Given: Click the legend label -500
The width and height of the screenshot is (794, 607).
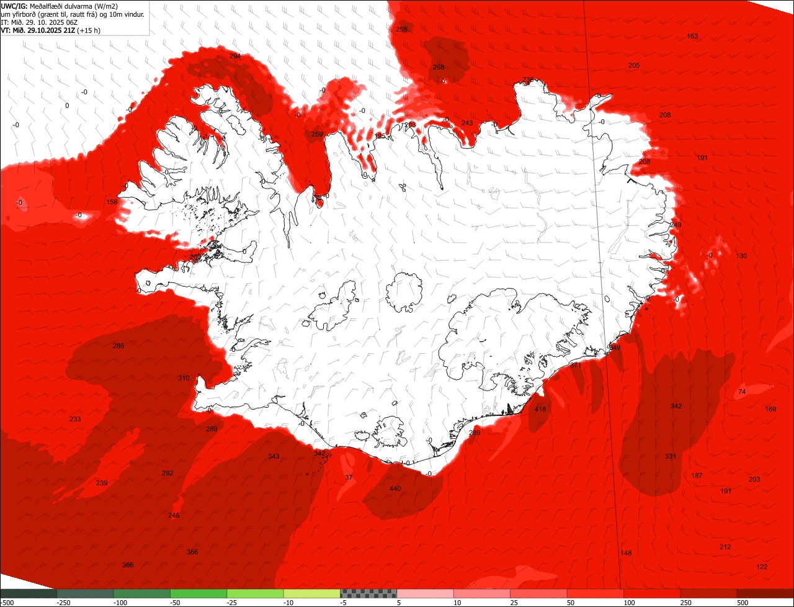Looking at the screenshot, I should [x=7, y=603].
